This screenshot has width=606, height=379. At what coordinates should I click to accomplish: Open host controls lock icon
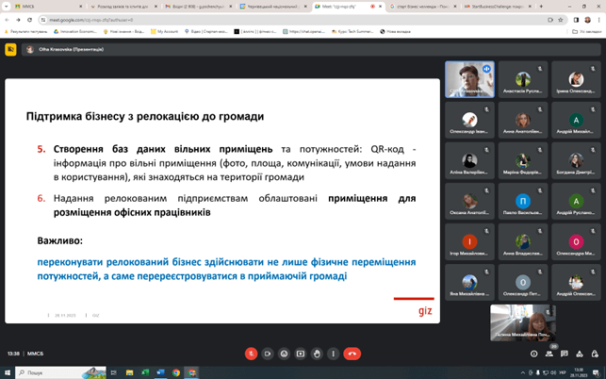coord(595,354)
